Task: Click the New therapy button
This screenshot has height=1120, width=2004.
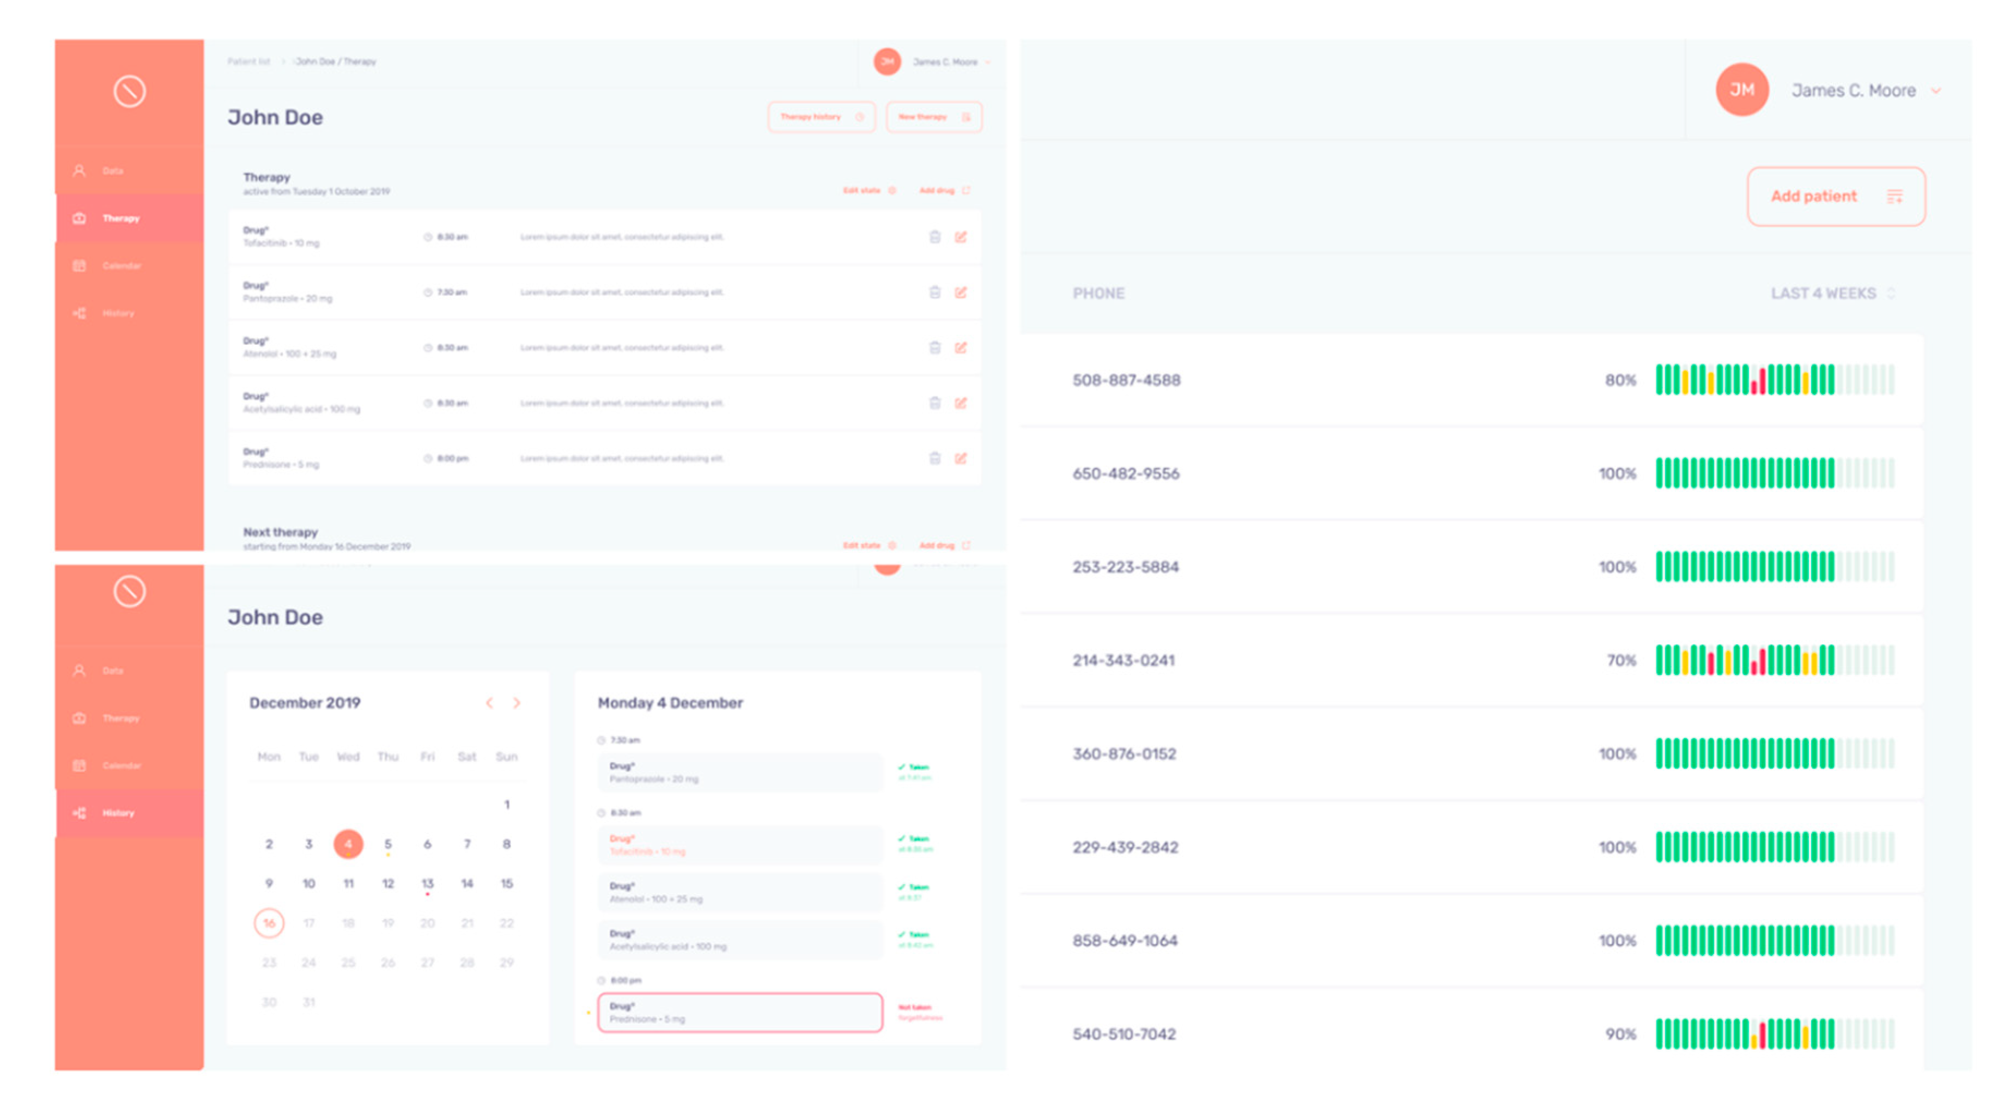Action: [x=933, y=117]
